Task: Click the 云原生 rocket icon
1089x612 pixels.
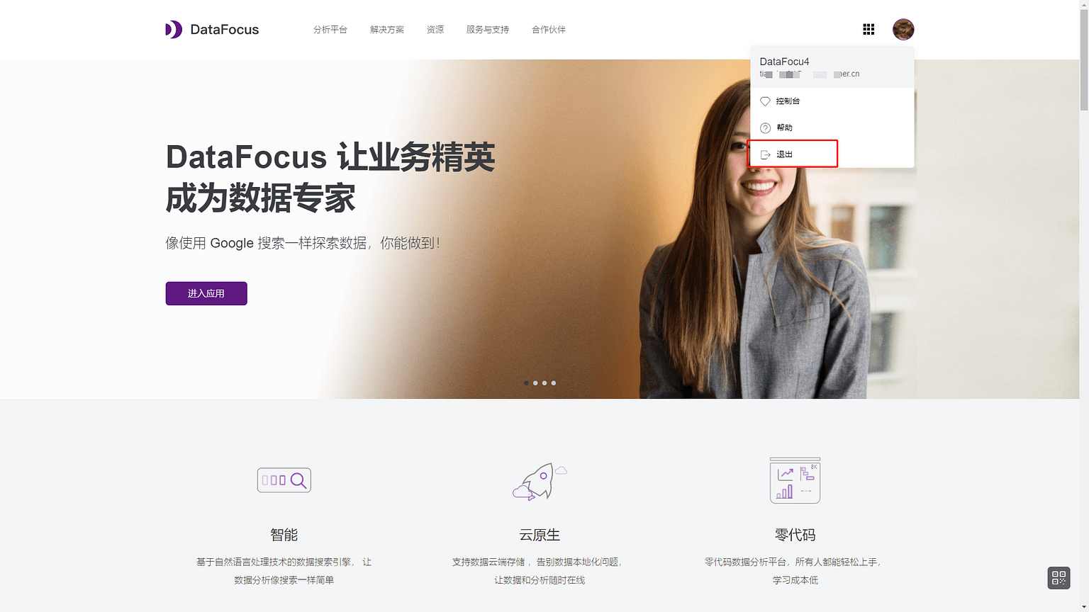Action: 540,482
